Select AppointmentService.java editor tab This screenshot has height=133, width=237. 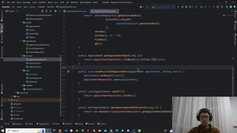(x=104, y=11)
